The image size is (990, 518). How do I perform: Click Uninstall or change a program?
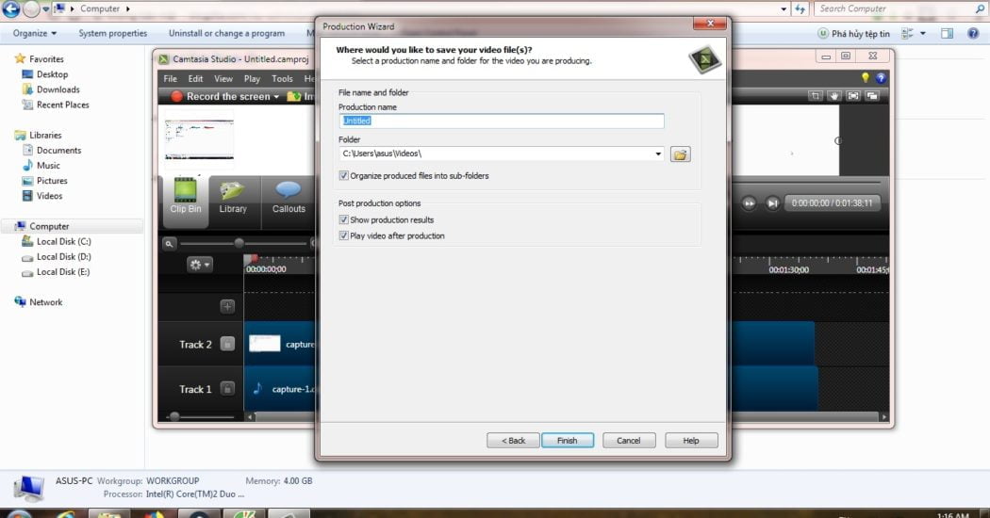pos(226,33)
